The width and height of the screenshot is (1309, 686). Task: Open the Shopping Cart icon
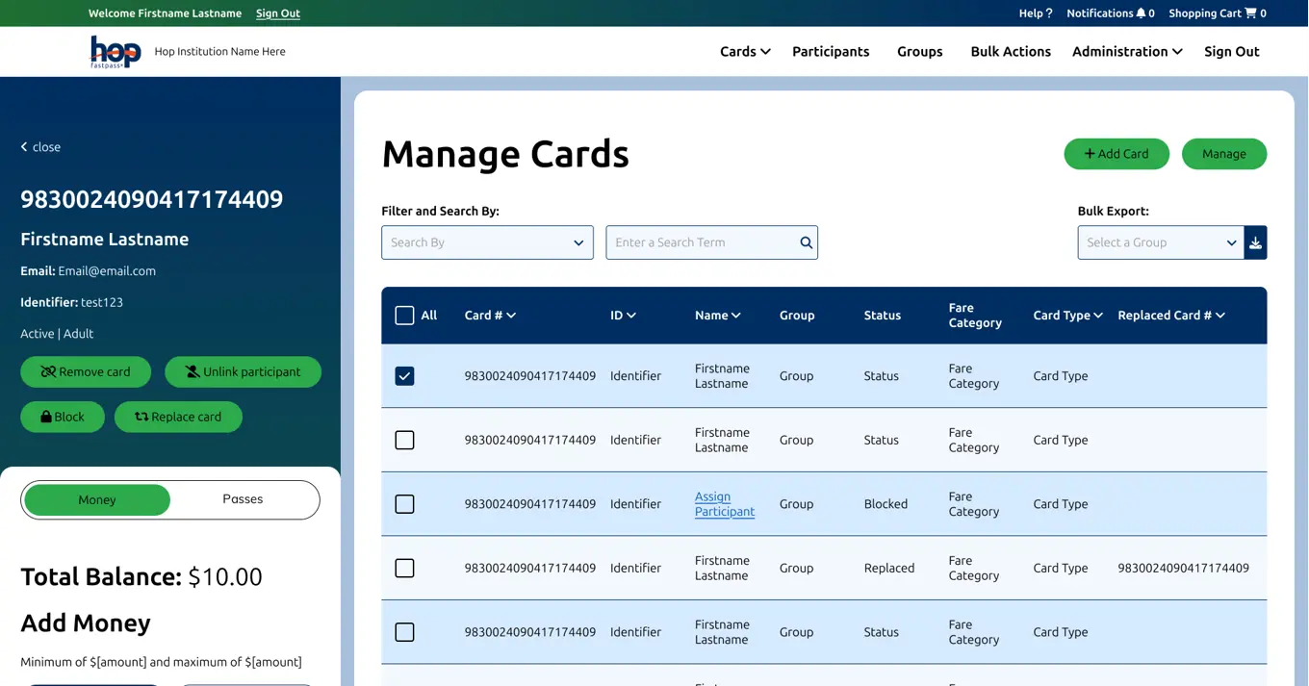(x=1250, y=13)
